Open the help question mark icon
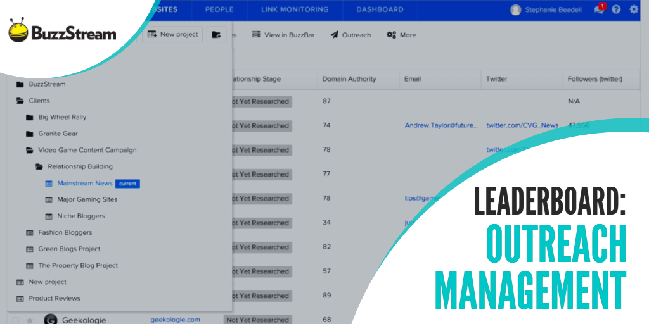 click(616, 9)
